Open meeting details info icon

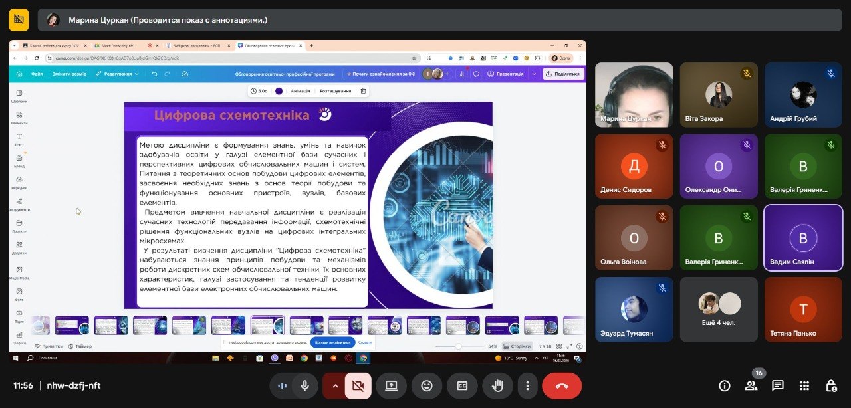point(725,385)
